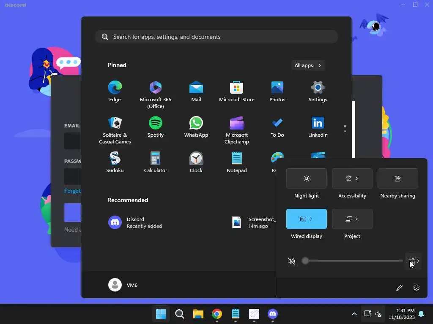The height and width of the screenshot is (324, 433).
Task: Open LinkedIn pinned app
Action: (x=318, y=127)
